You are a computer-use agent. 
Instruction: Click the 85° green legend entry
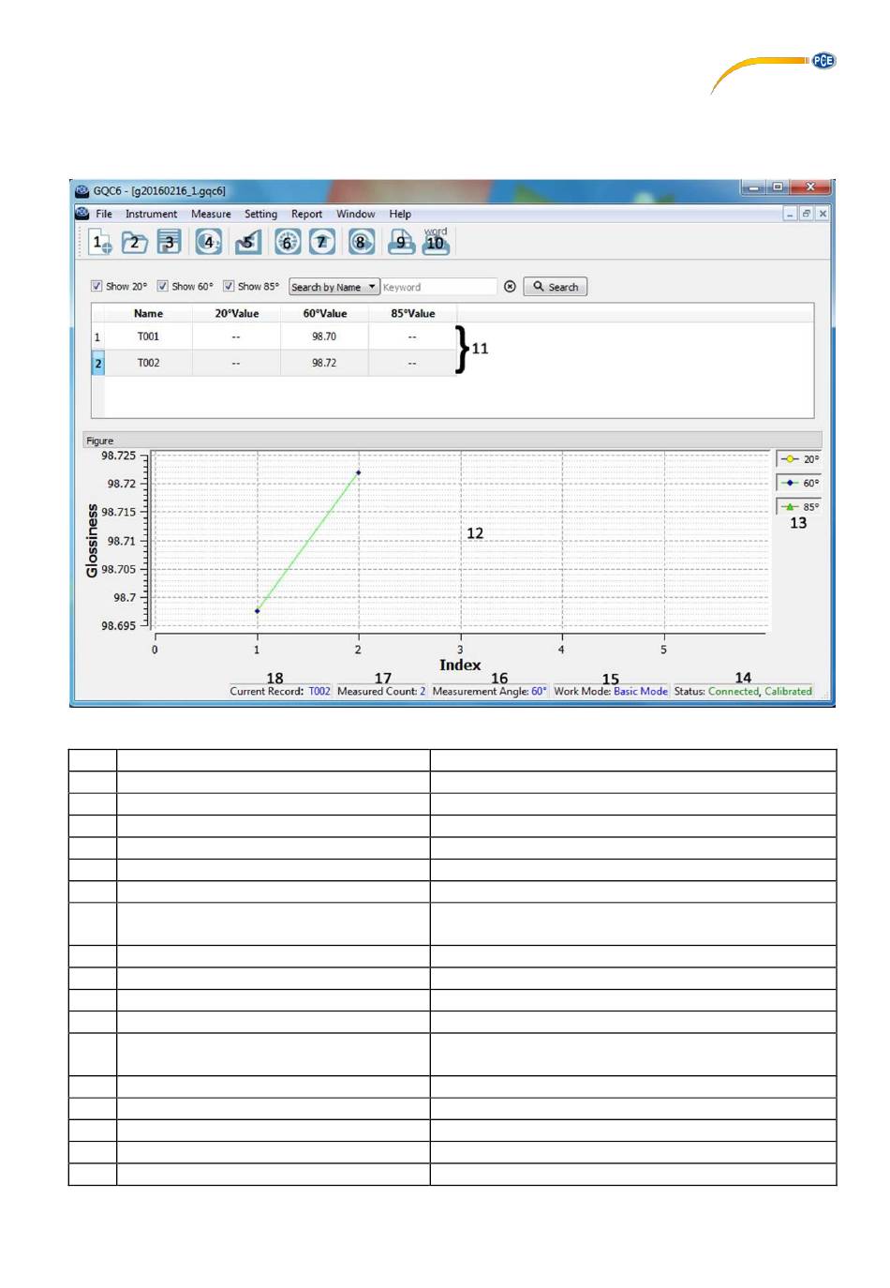(x=798, y=506)
